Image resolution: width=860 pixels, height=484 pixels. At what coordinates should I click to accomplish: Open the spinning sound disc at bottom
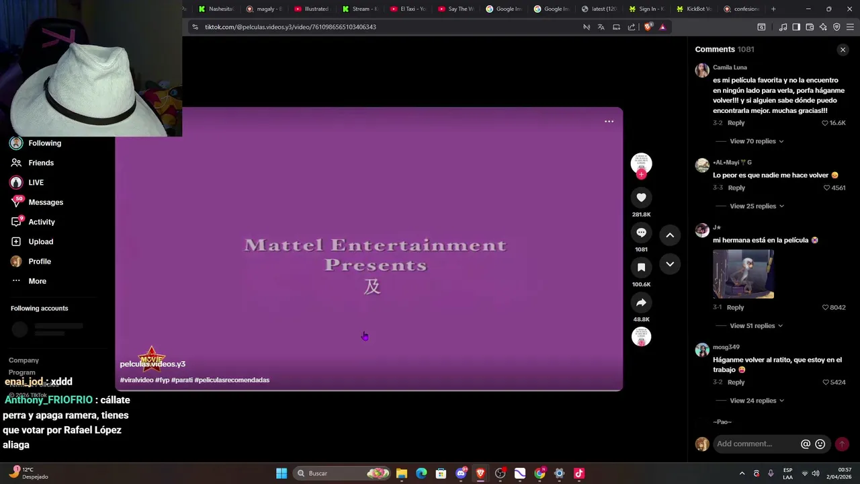pyautogui.click(x=641, y=337)
